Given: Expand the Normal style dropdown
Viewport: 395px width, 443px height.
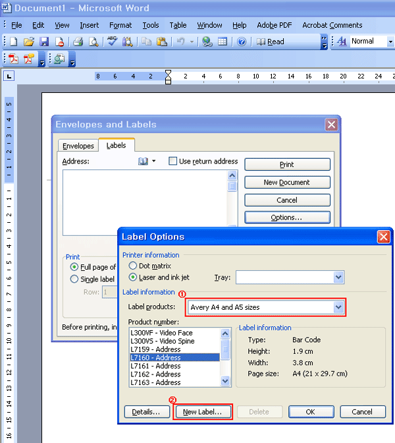Looking at the screenshot, I should (x=390, y=42).
